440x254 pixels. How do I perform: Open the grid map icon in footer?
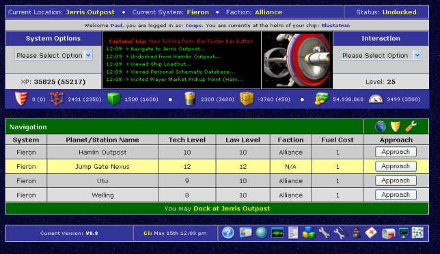pyautogui.click(x=417, y=233)
